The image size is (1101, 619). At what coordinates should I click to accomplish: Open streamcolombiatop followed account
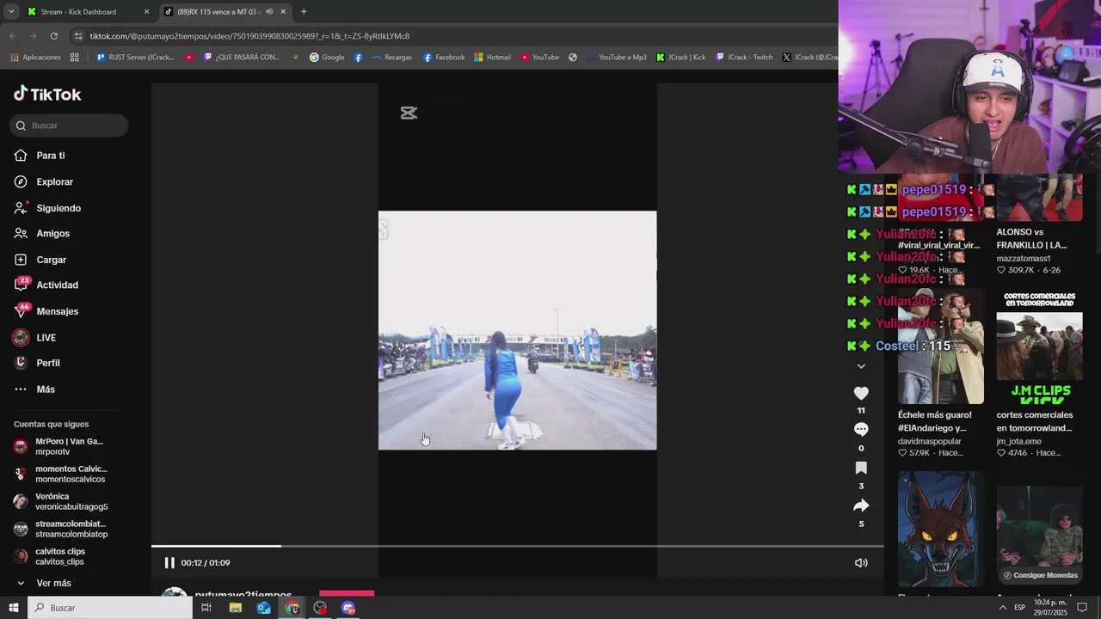coord(60,529)
